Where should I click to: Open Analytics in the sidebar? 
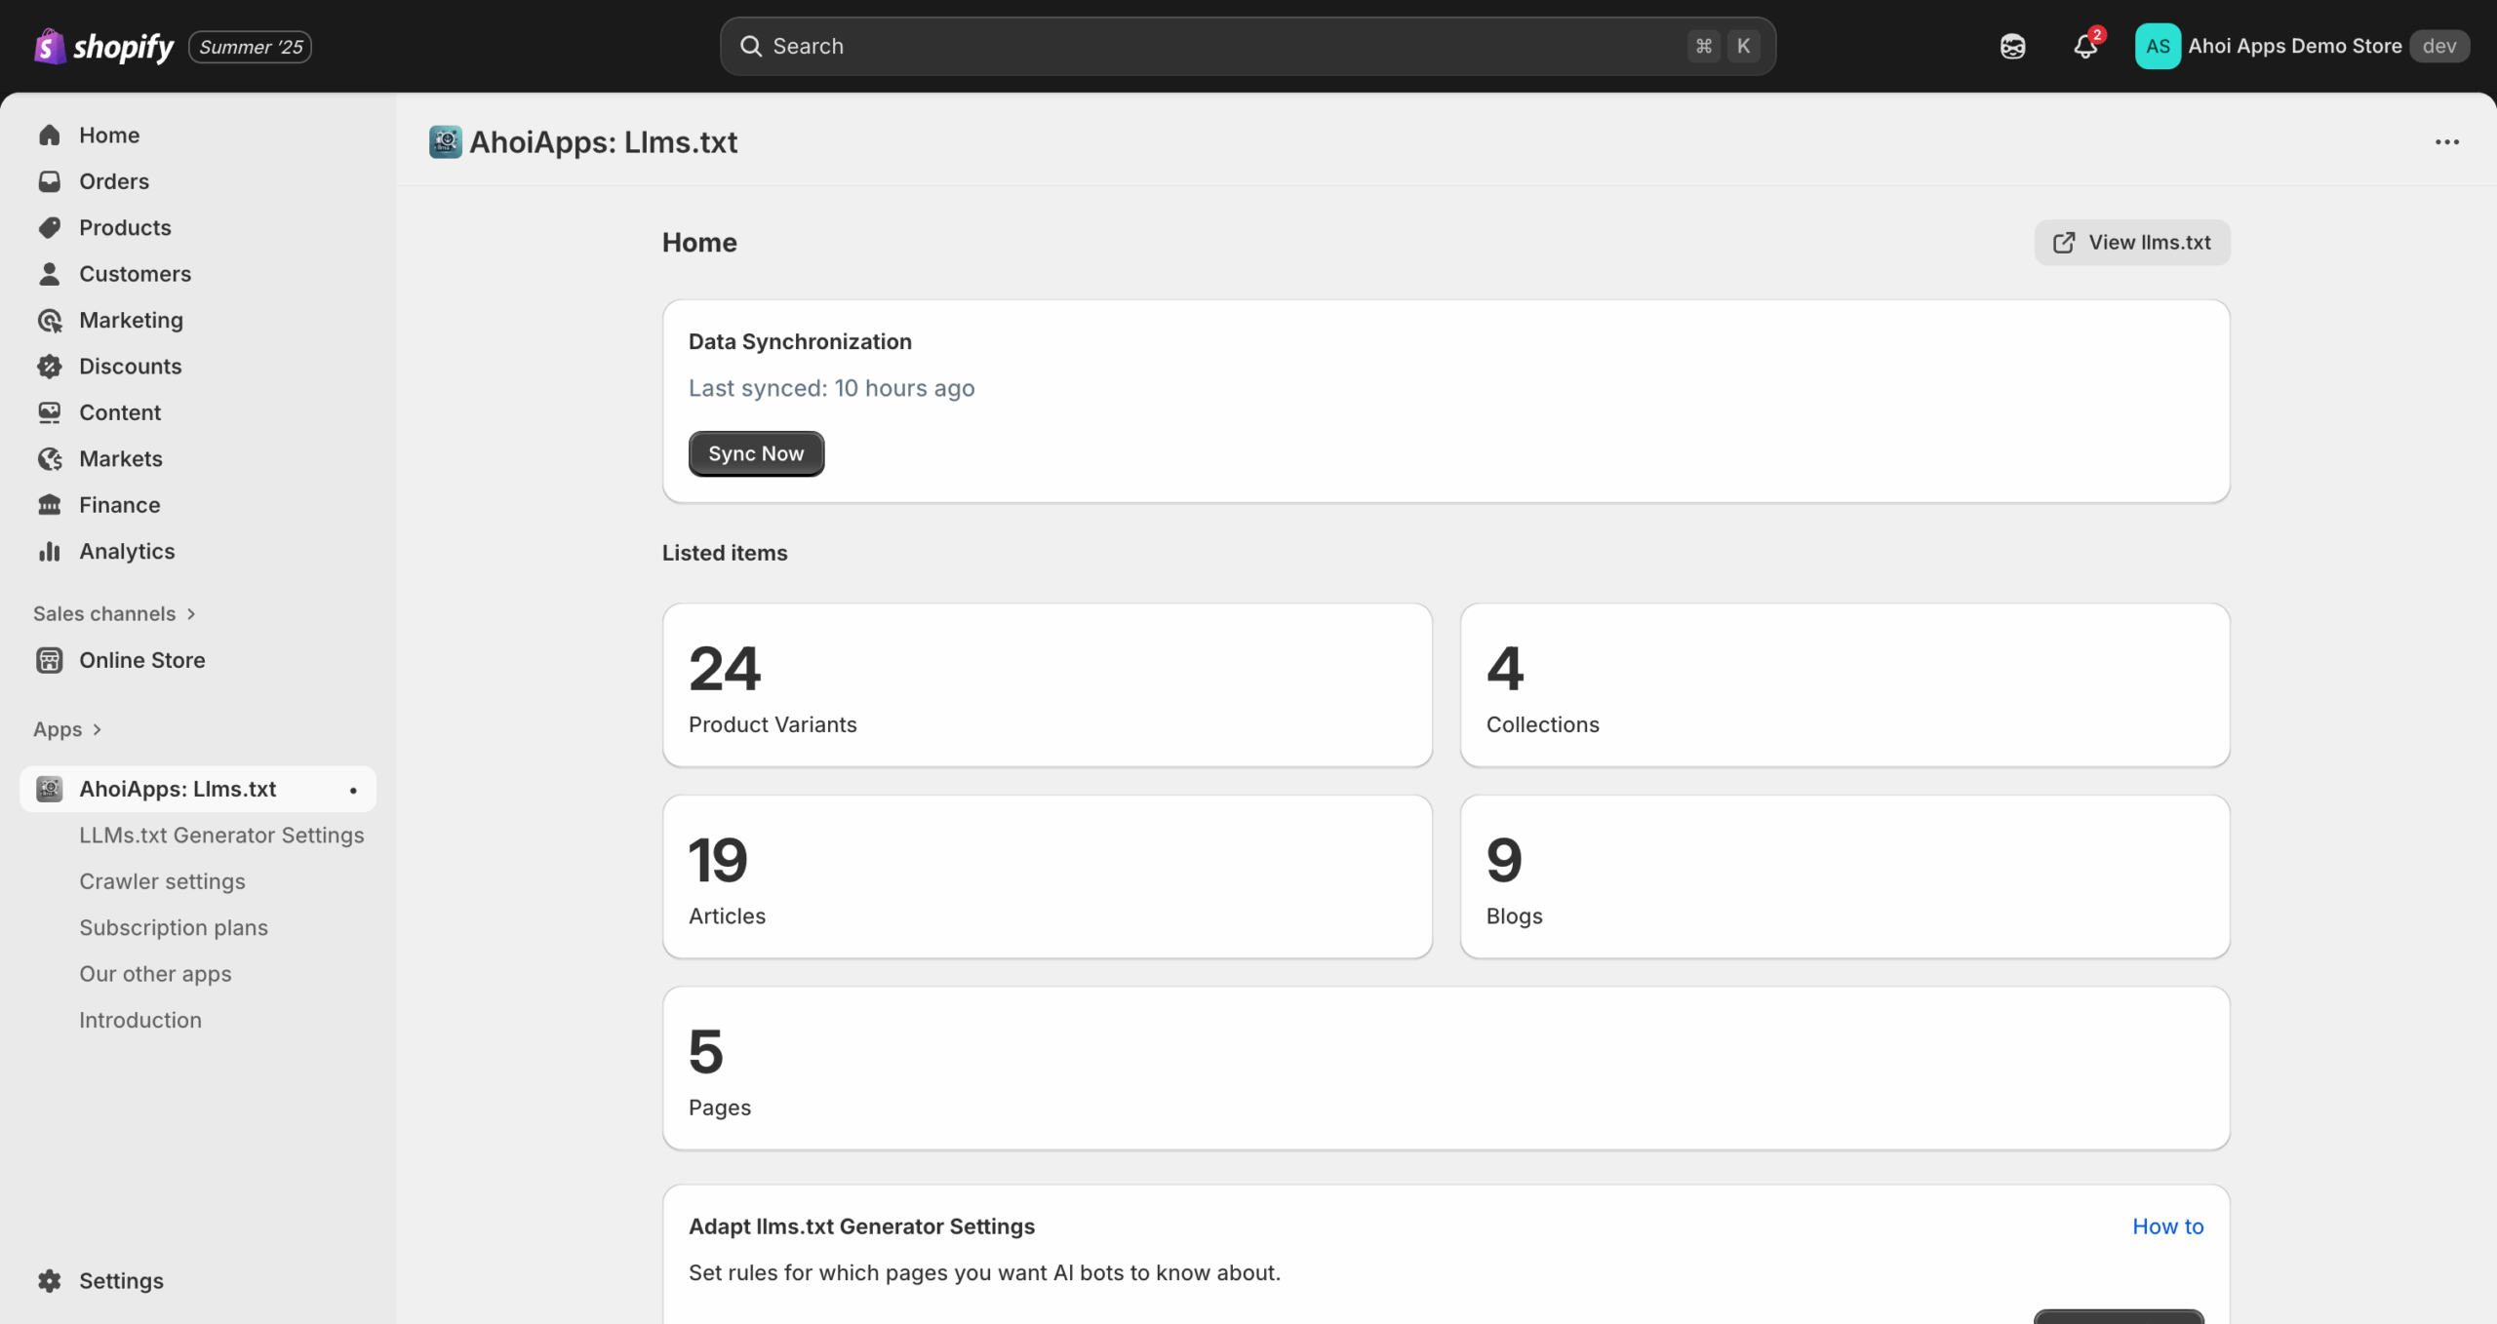tap(127, 552)
